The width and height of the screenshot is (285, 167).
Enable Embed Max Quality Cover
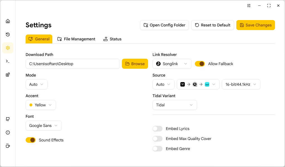coord(158,139)
